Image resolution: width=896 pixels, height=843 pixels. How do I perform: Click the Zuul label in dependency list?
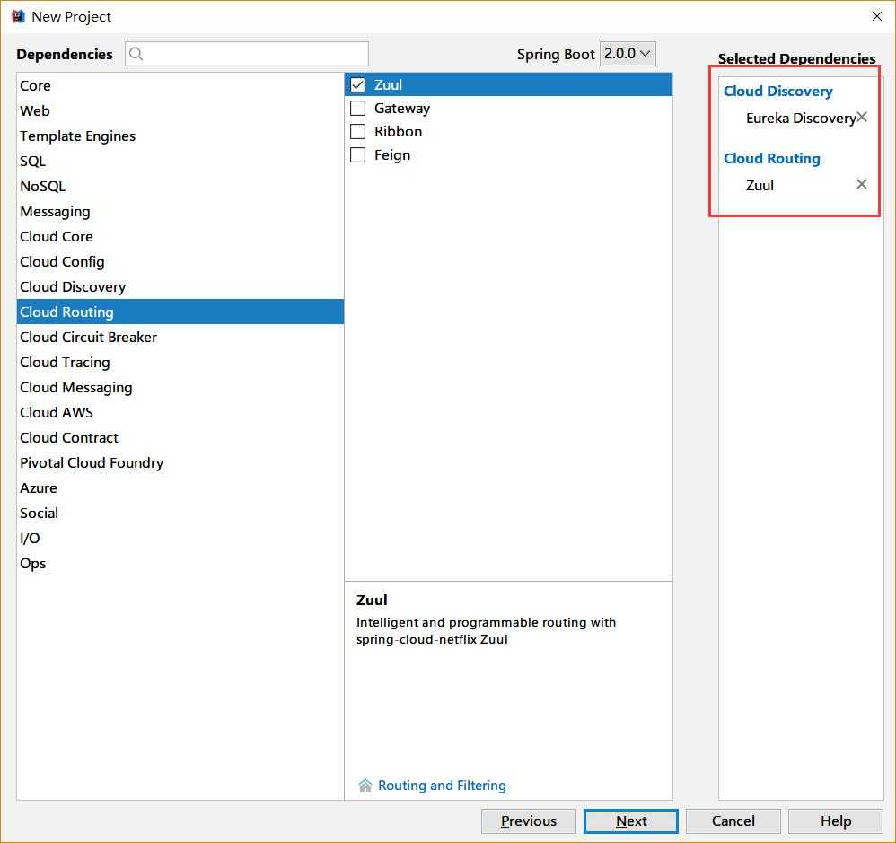[388, 84]
